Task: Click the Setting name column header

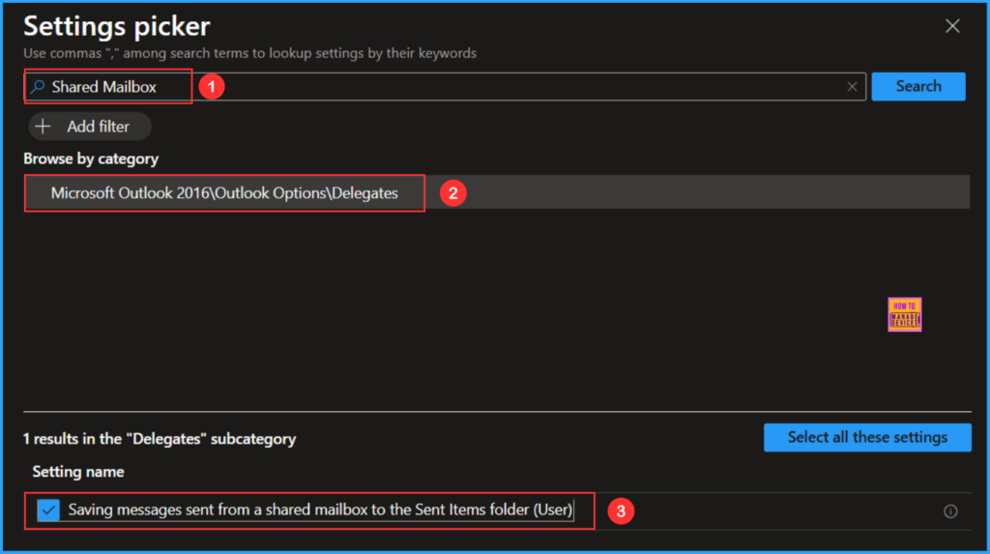Action: 78,472
